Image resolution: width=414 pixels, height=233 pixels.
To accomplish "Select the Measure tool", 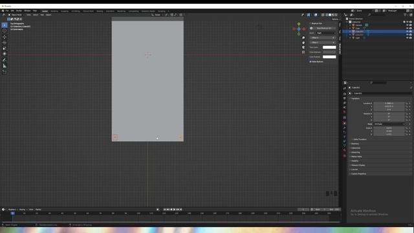I will coord(5,66).
